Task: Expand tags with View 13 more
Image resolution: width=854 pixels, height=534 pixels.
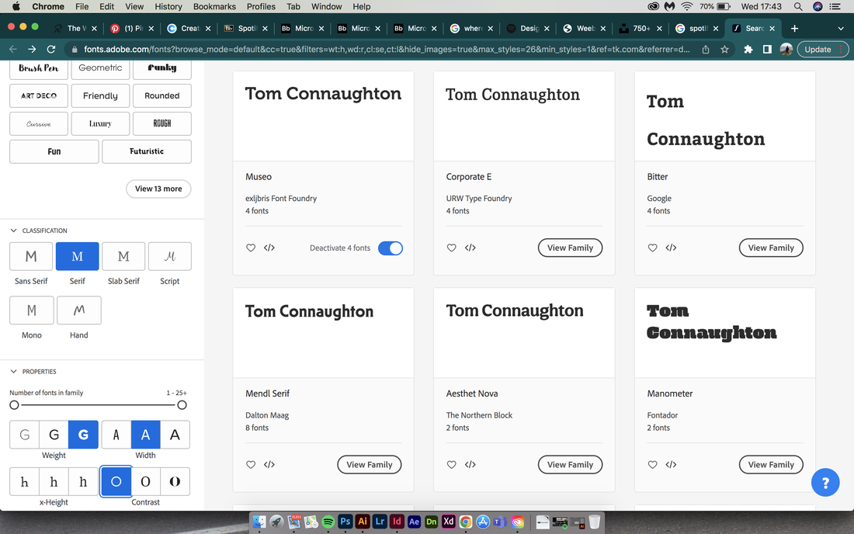Action: coord(158,189)
